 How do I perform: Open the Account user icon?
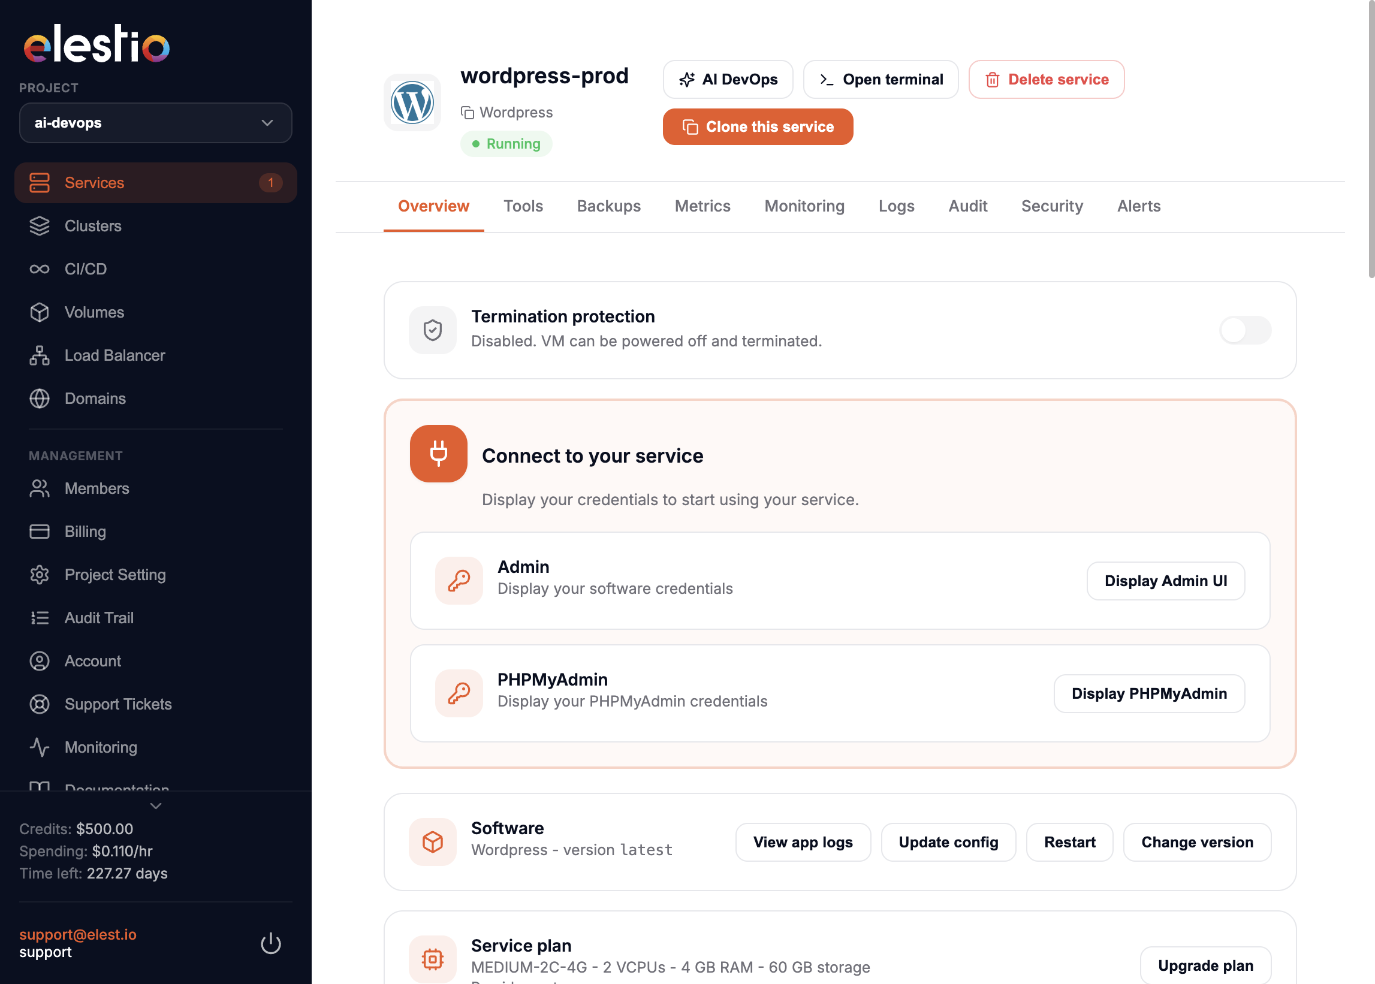point(40,661)
